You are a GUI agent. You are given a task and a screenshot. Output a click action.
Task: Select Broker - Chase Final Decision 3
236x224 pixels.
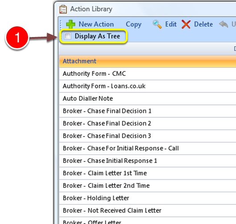(148, 136)
